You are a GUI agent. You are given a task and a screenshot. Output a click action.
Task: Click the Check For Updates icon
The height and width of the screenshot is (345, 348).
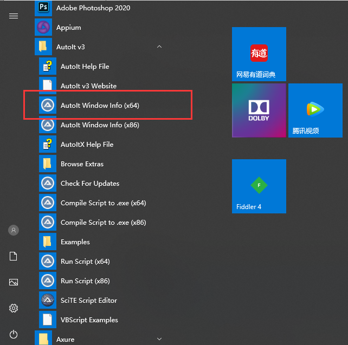[x=48, y=183]
